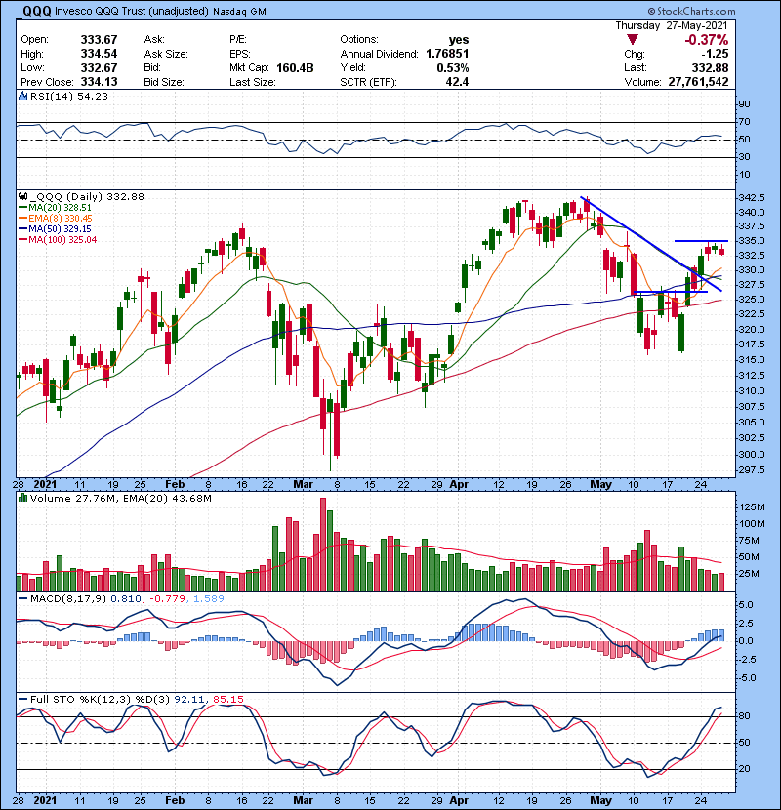Click the EPS: label

tap(240, 54)
